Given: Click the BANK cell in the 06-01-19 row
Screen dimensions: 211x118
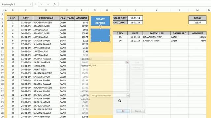Looking at the screenshot, I should click(67, 41).
